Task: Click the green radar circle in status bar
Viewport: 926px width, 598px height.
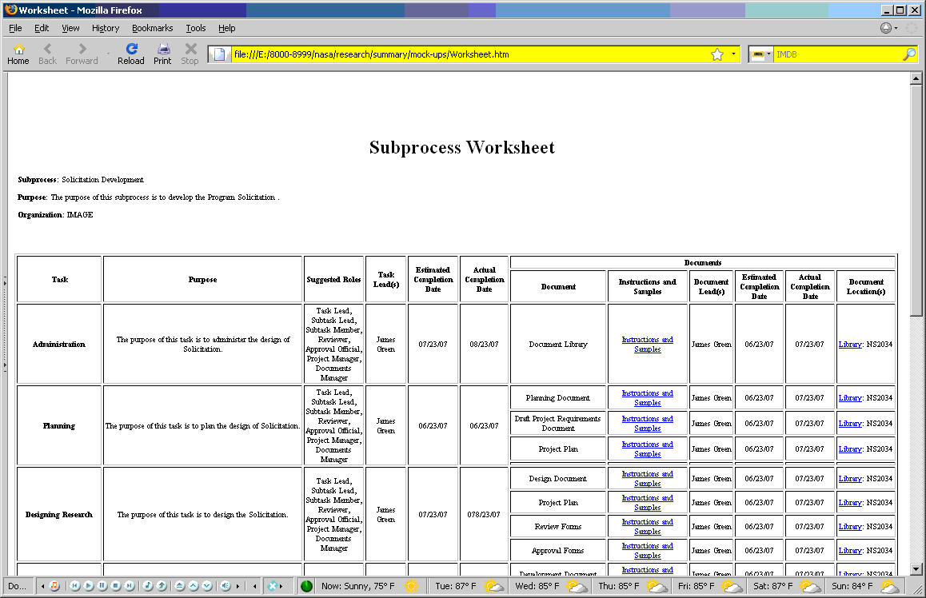Action: pos(306,586)
